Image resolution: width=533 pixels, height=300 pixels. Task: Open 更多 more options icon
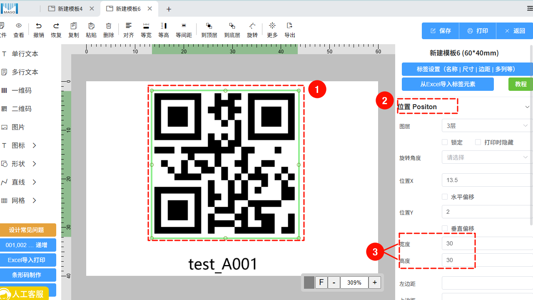coord(272,26)
